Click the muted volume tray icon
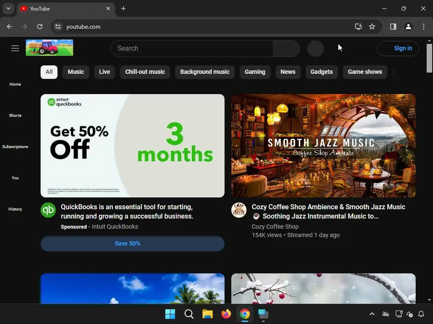This screenshot has width=433, height=324. [x=410, y=314]
